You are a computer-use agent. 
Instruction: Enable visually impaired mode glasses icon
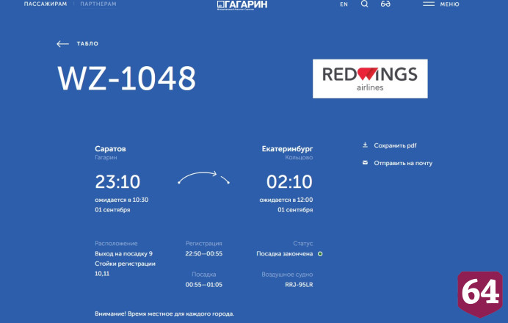tap(385, 4)
